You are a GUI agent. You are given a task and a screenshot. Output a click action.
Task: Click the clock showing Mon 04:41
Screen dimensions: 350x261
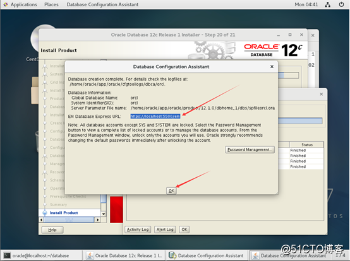pyautogui.click(x=306, y=4)
